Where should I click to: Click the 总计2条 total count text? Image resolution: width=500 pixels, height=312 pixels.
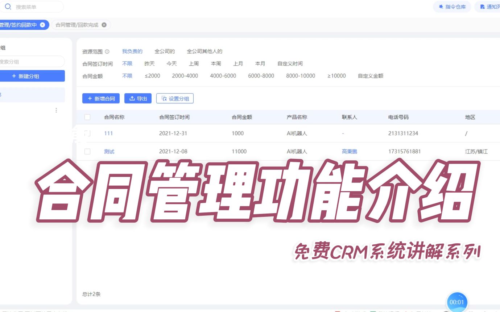pyautogui.click(x=91, y=294)
